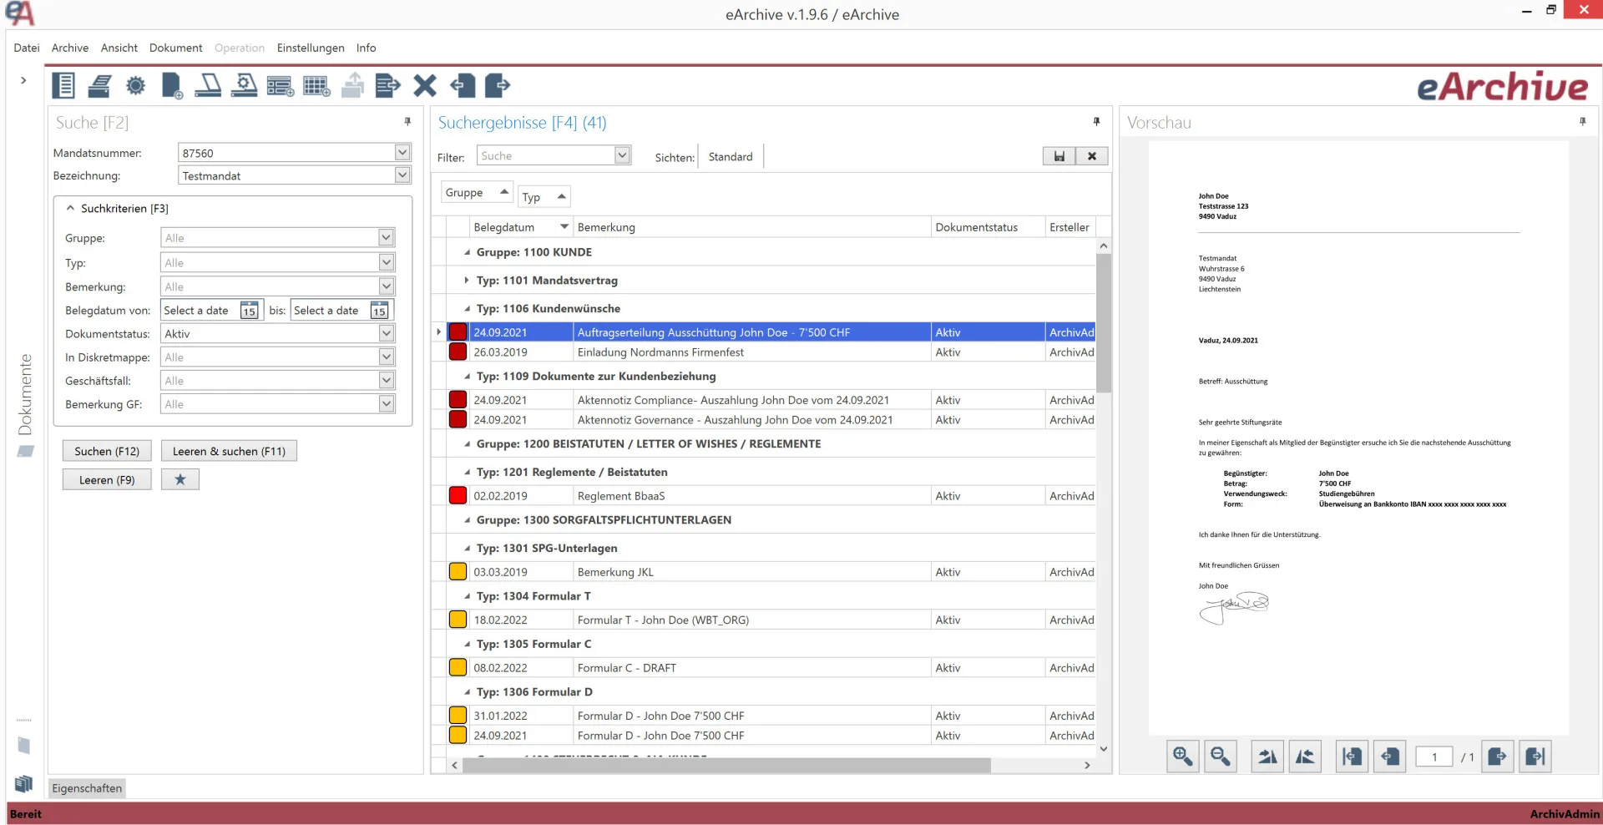Click red marker of Reglement BbaaS row
Screen dimensions: 1603x825
tap(458, 496)
